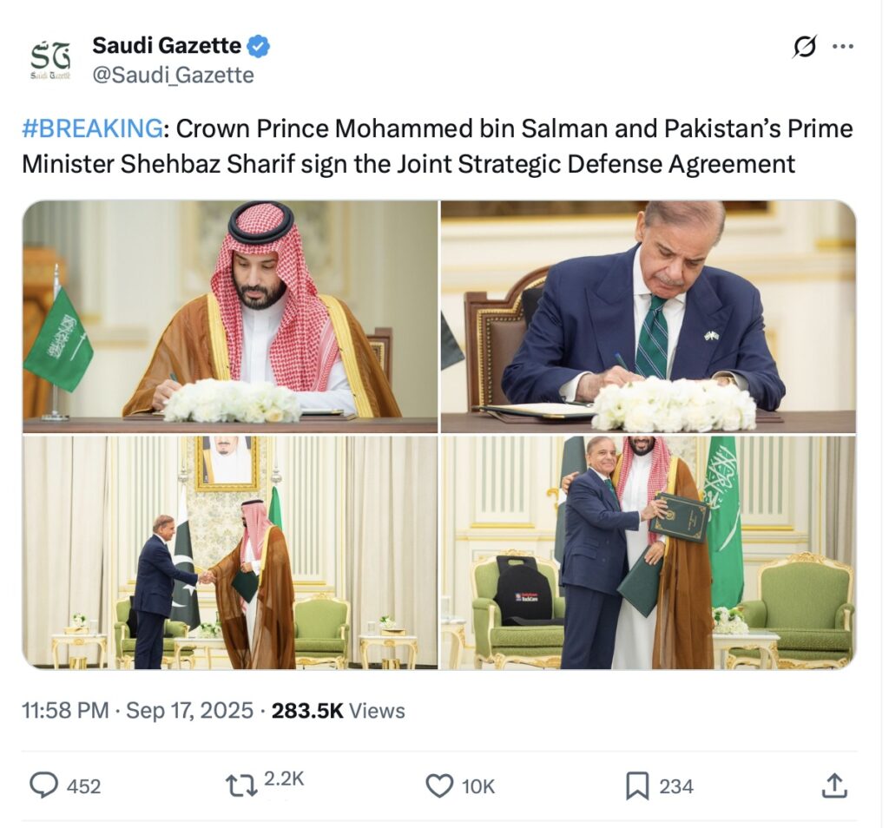Open the Saudi Gazette profile avatar
The width and height of the screenshot is (889, 828).
[x=50, y=60]
